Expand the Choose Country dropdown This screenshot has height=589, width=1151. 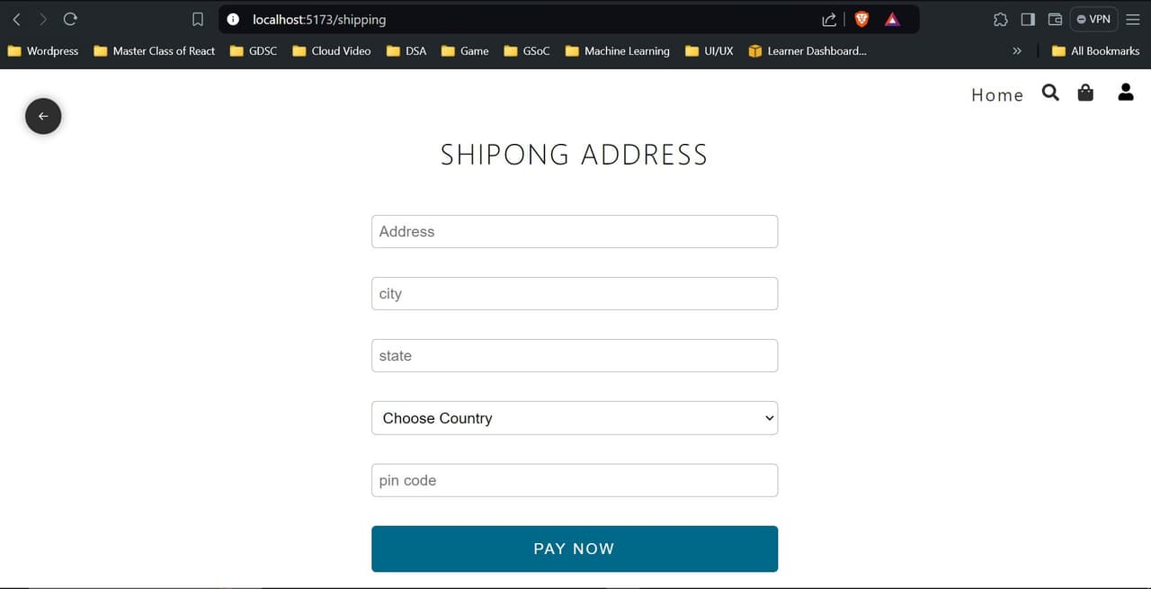click(x=575, y=418)
